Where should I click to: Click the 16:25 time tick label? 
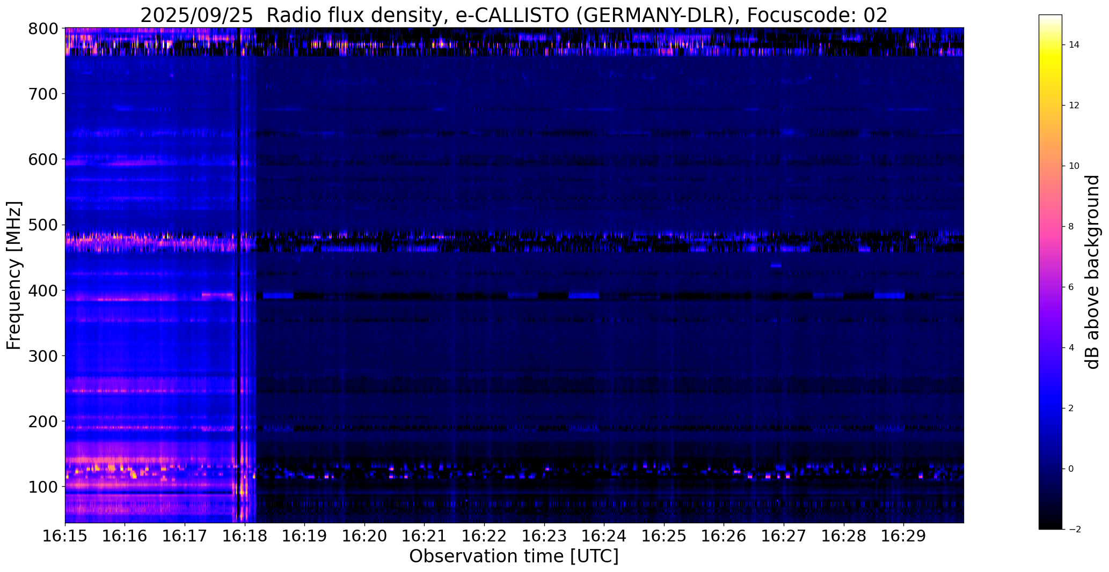click(x=665, y=536)
